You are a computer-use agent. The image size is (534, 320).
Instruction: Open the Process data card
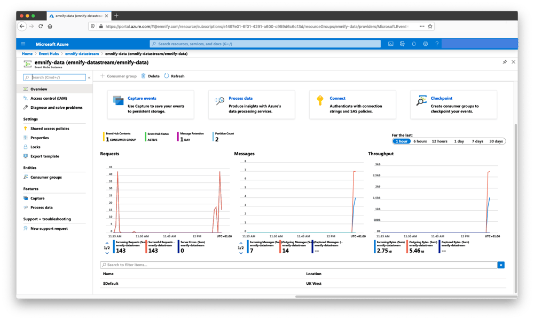click(252, 105)
